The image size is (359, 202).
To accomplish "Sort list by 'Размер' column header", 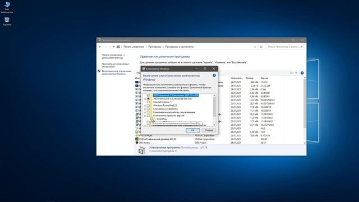I will pos(249,78).
